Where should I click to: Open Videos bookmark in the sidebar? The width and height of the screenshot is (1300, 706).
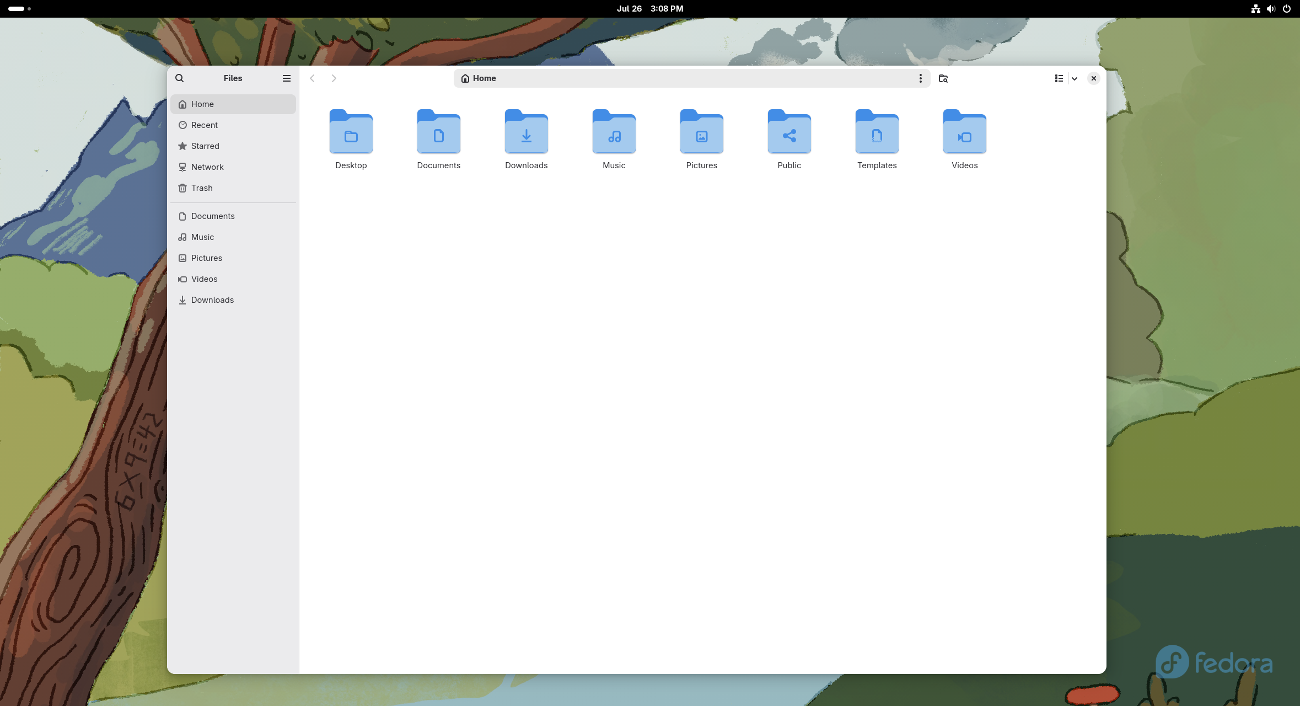point(233,279)
